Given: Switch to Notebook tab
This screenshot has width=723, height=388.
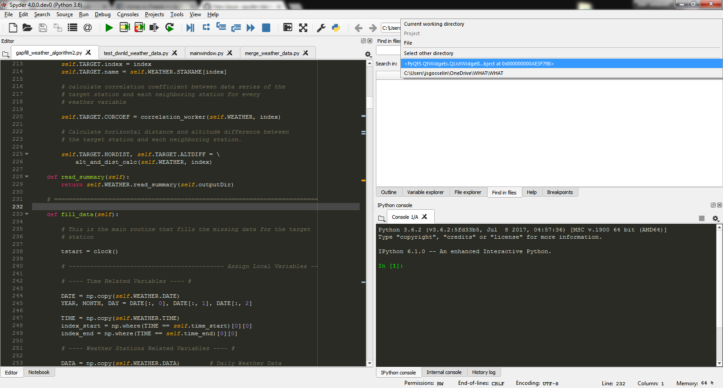Looking at the screenshot, I should [x=39, y=372].
